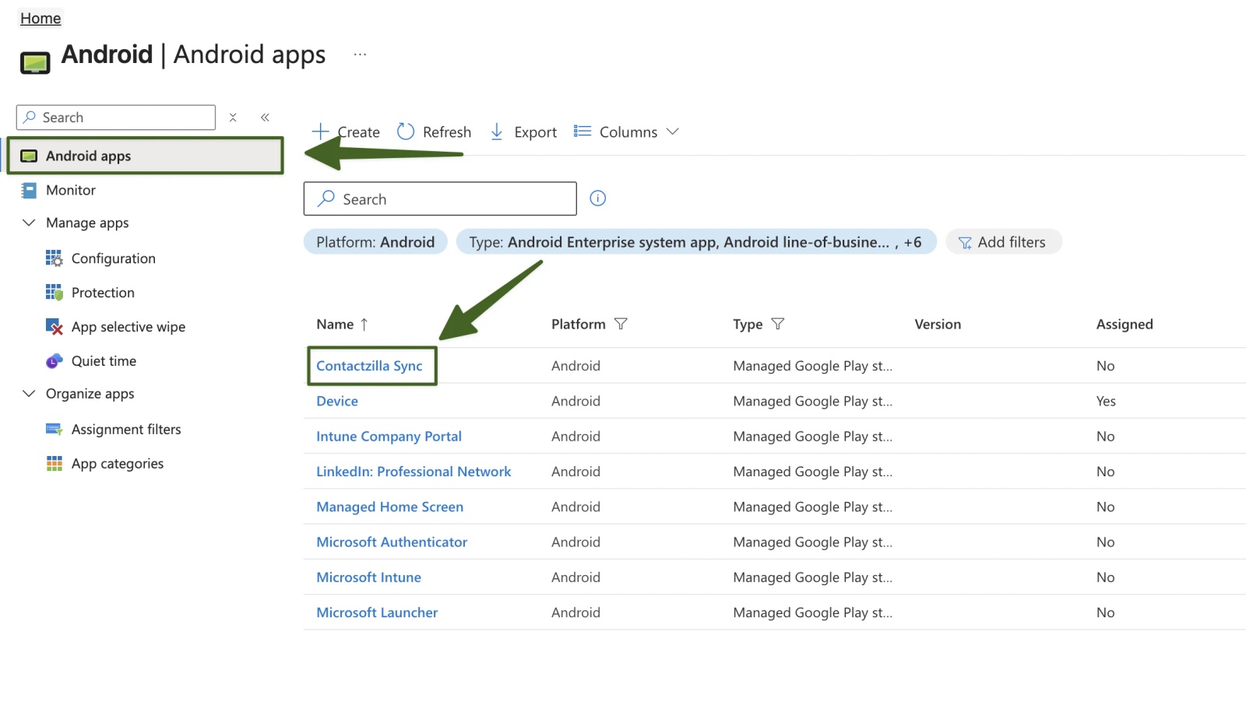Viewport: 1246px width, 723px height.
Task: Click the Platform: Android filter pill
Action: pyautogui.click(x=375, y=242)
